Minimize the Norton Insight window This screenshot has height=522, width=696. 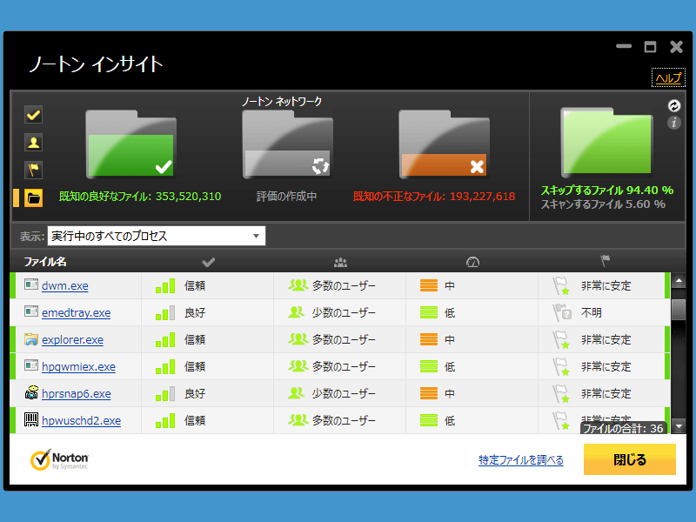[x=624, y=47]
